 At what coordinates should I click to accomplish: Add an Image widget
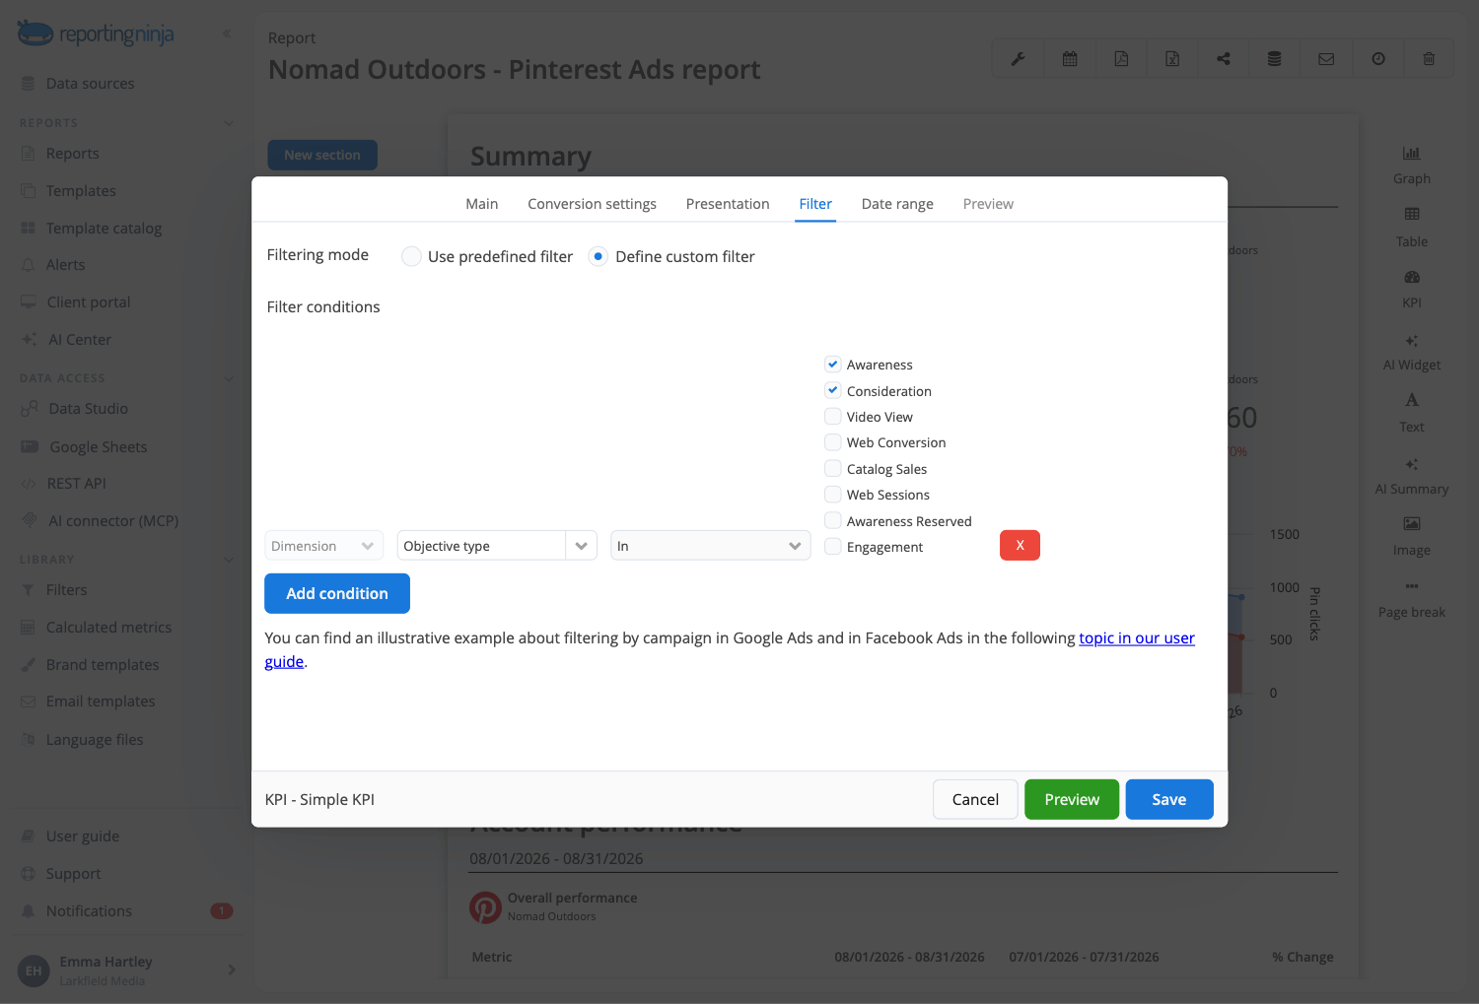1412,537
